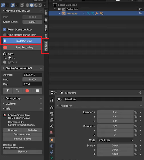This screenshot has width=144, height=160.
Task: Open the Render properties tab
Action: tap(52, 108)
